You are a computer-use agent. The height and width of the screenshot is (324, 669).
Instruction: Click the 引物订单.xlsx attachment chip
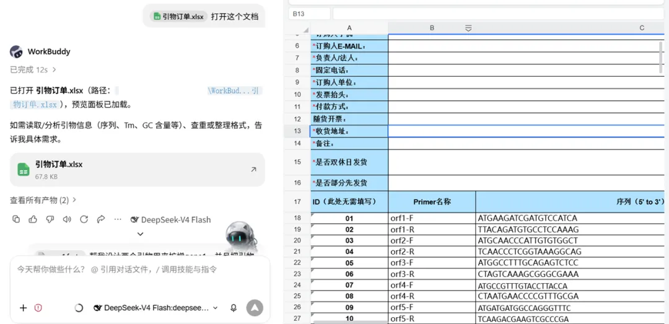179,17
